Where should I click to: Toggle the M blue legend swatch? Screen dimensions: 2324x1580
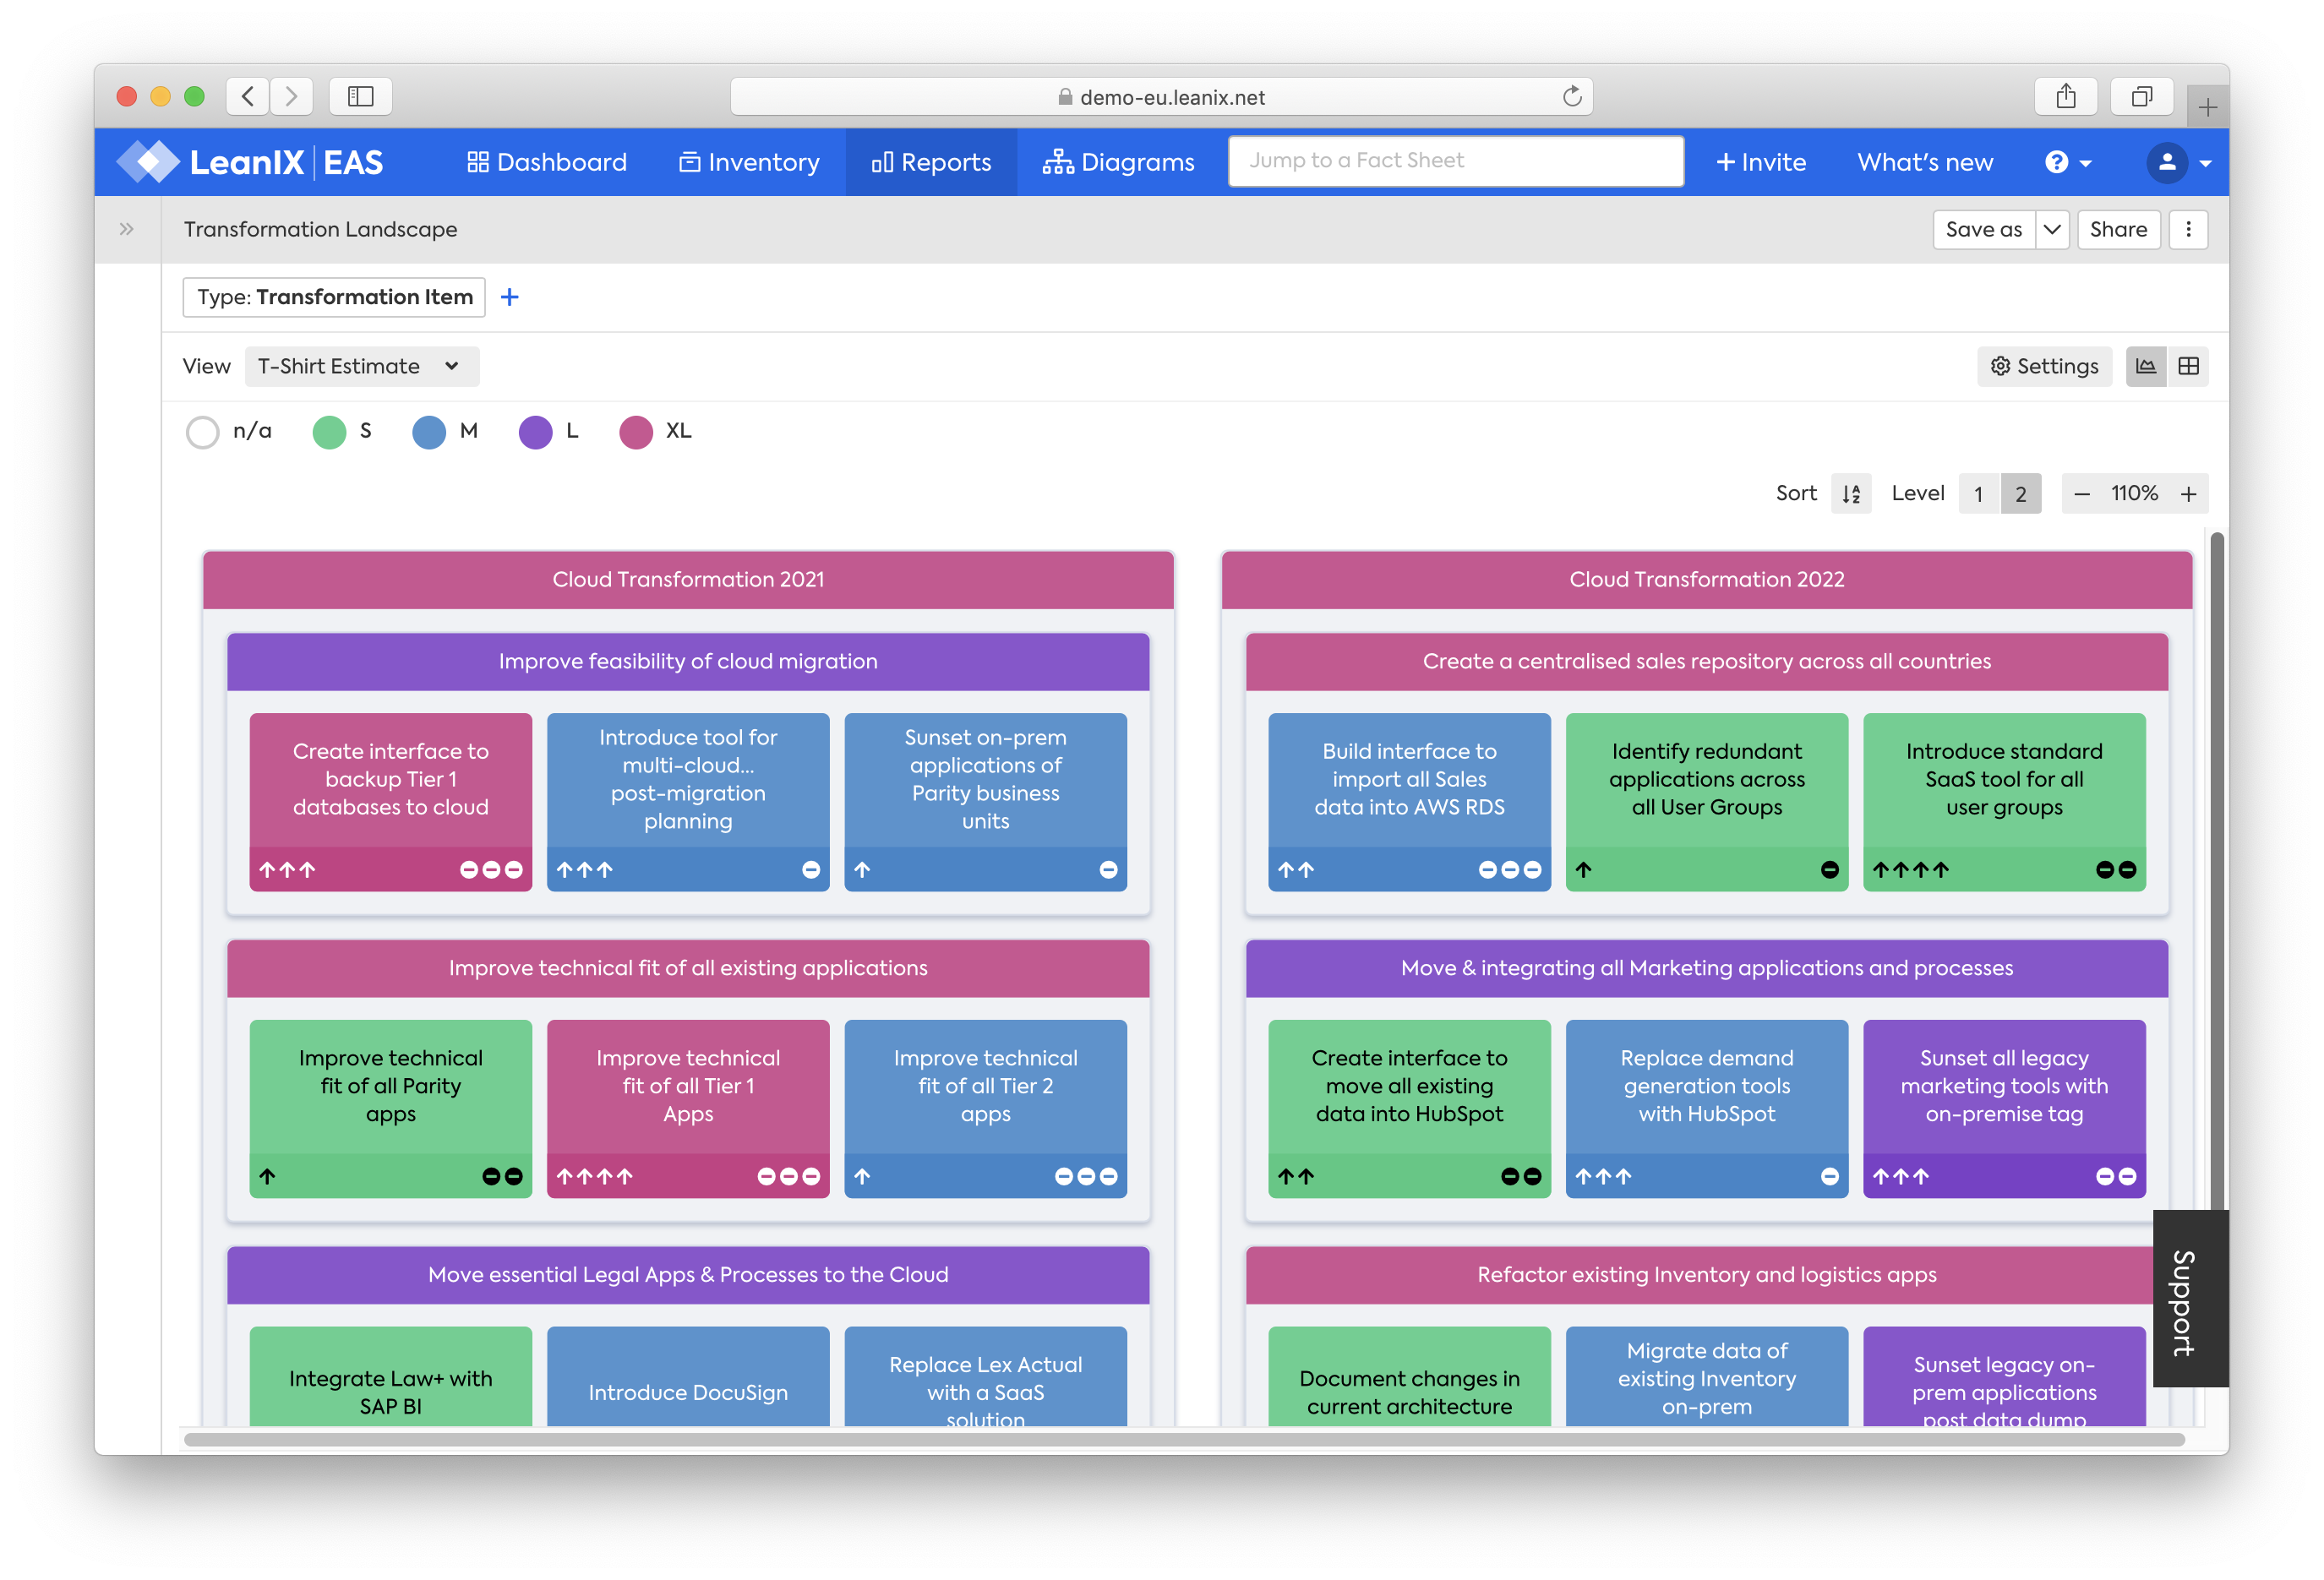(429, 432)
